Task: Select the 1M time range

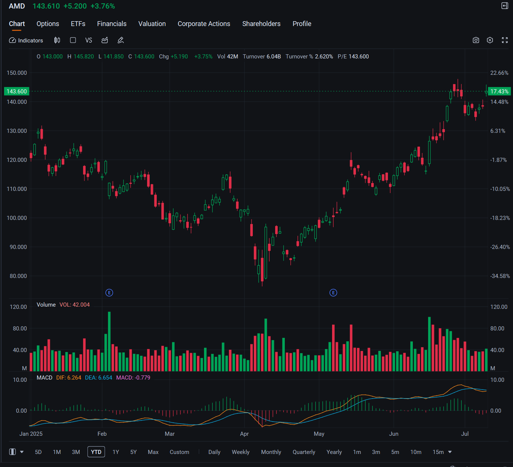Action: (57, 452)
